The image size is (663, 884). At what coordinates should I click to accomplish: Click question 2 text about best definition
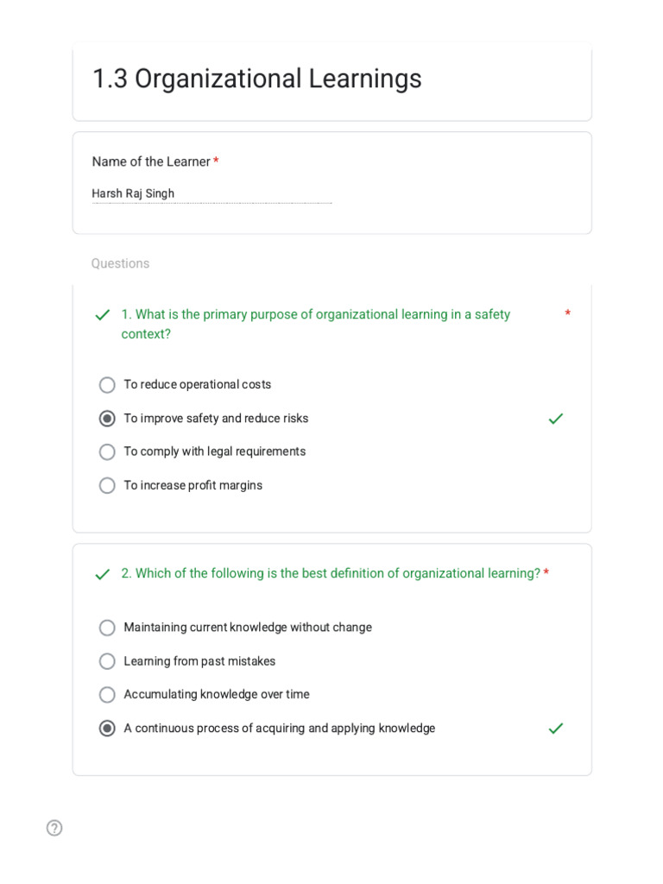[331, 573]
